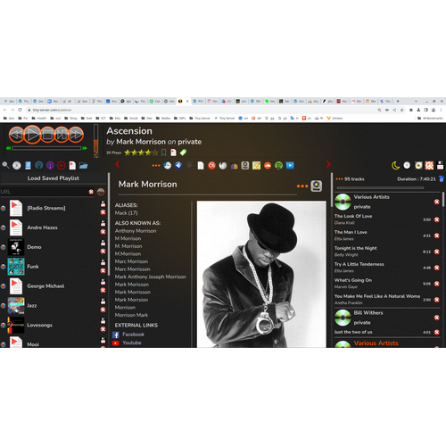Click the playlist progress bar under 95 tracks

point(380,188)
